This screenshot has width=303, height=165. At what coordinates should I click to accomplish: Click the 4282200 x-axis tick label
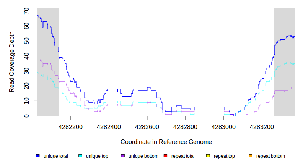click(71, 126)
